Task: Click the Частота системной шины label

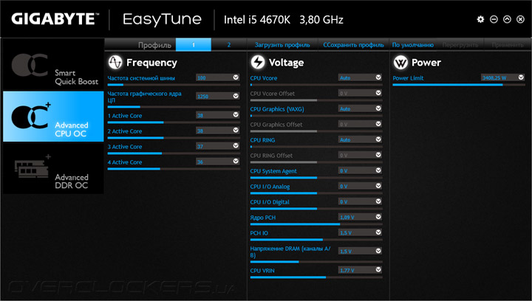Action: (141, 78)
